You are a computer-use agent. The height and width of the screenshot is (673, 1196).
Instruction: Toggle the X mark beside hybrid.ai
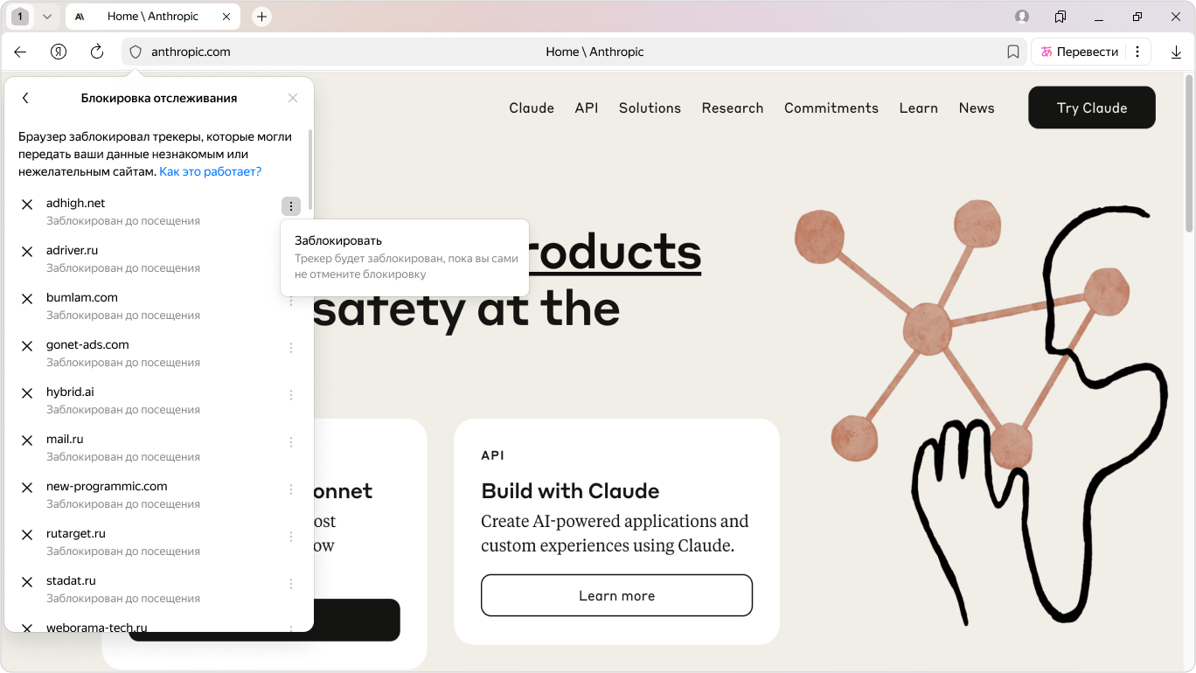(x=27, y=393)
